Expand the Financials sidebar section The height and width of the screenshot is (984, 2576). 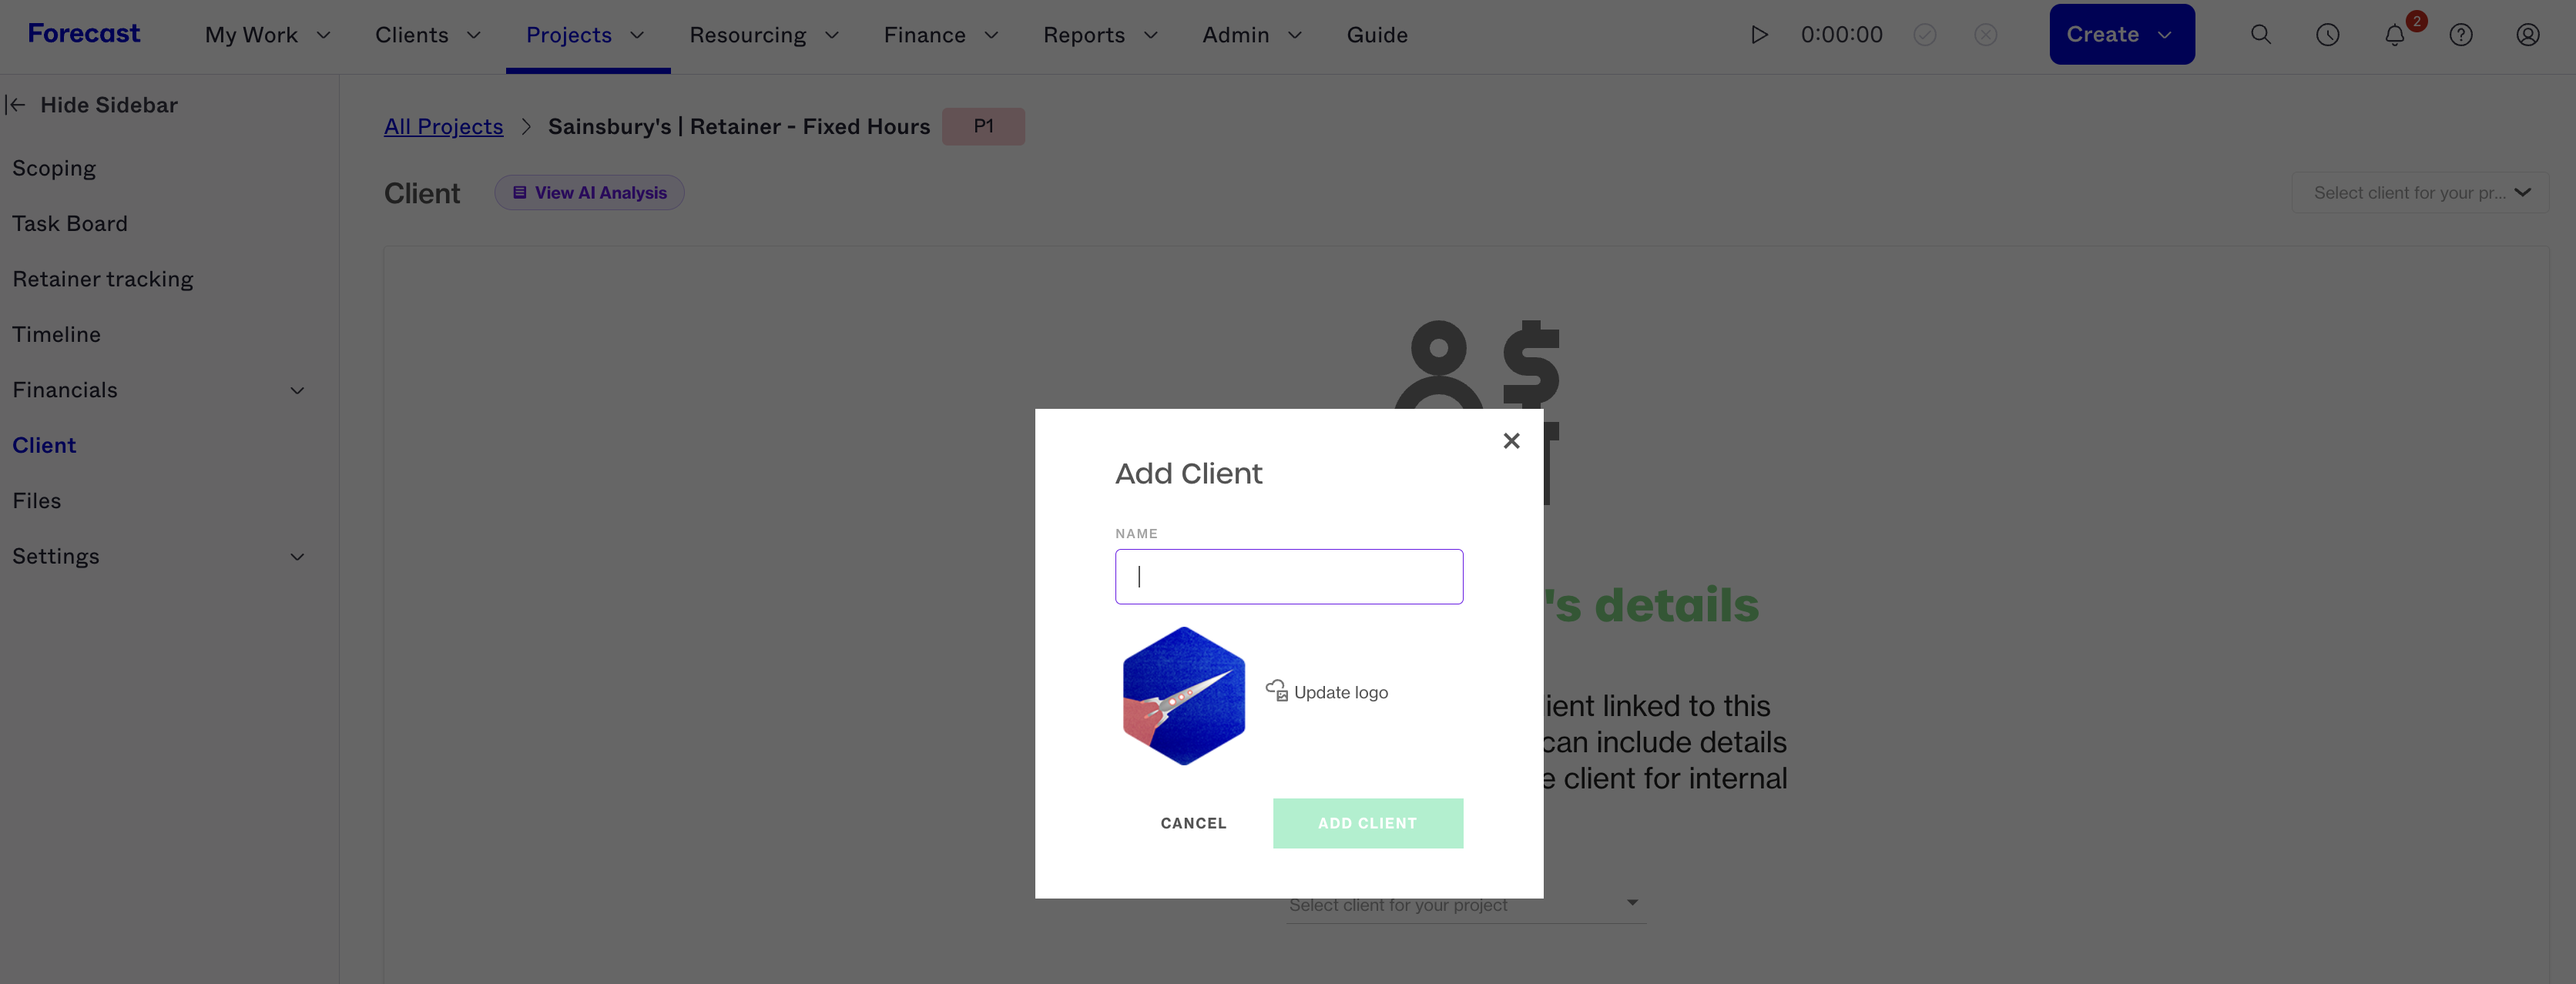297,390
